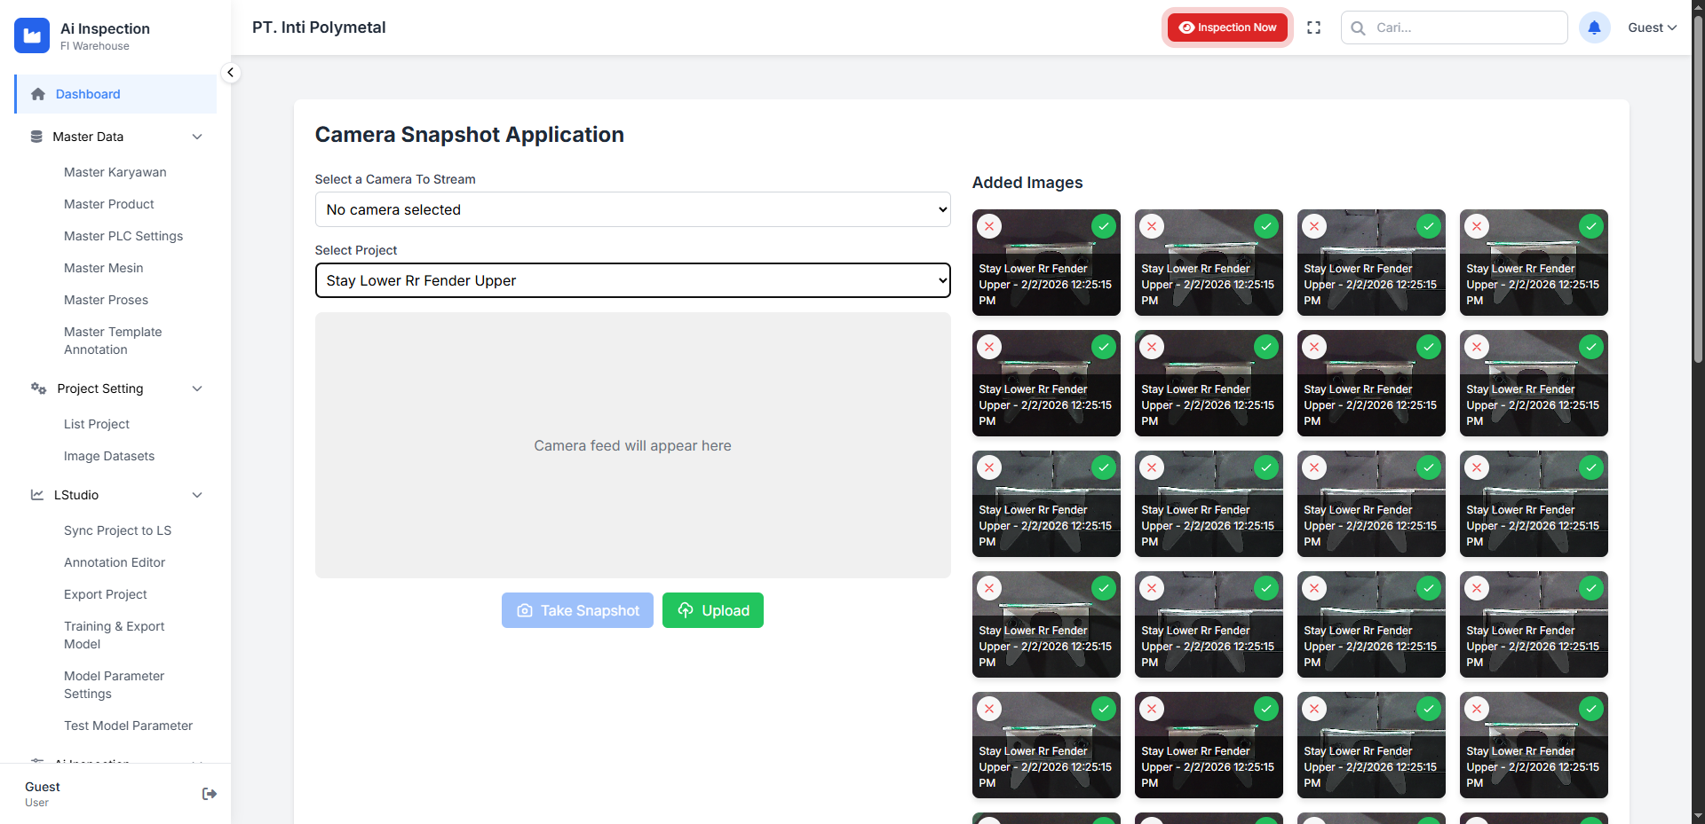Click the green Upload button
This screenshot has width=1705, height=824.
713,610
